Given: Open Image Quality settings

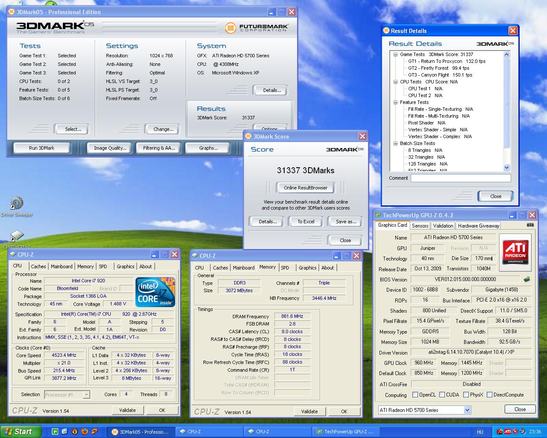Looking at the screenshot, I should click(110, 148).
